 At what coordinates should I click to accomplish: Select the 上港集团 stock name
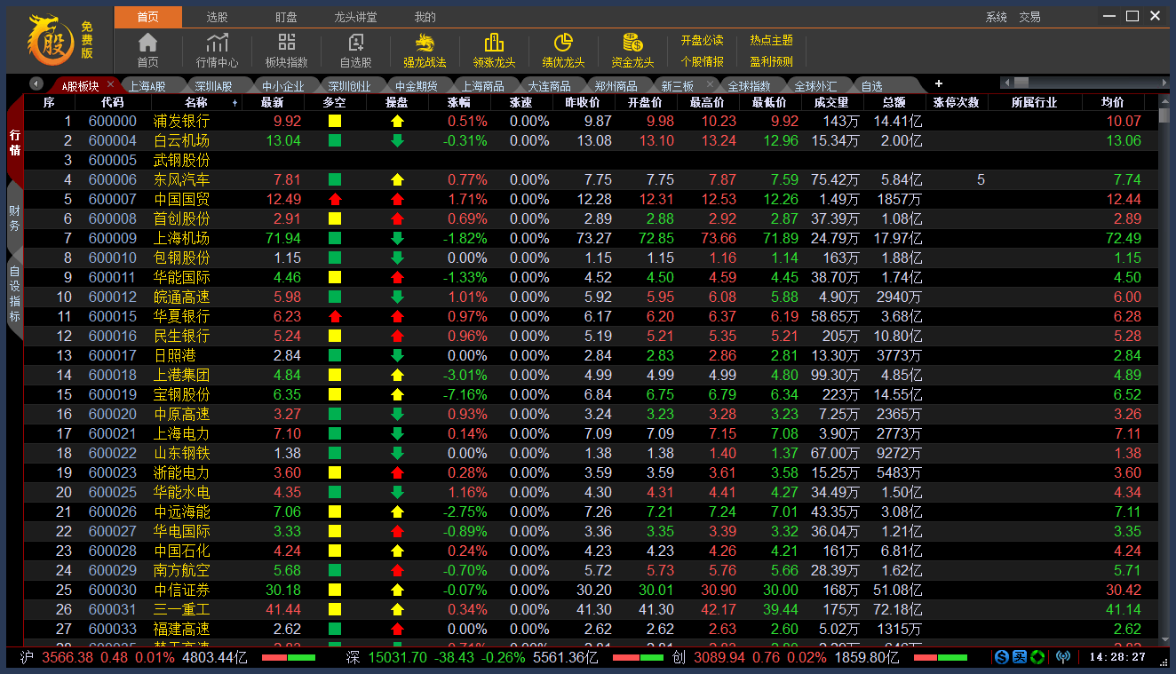(182, 375)
